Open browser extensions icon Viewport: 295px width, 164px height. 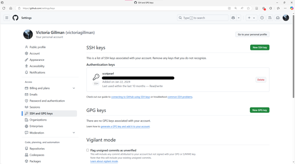[x=271, y=8]
